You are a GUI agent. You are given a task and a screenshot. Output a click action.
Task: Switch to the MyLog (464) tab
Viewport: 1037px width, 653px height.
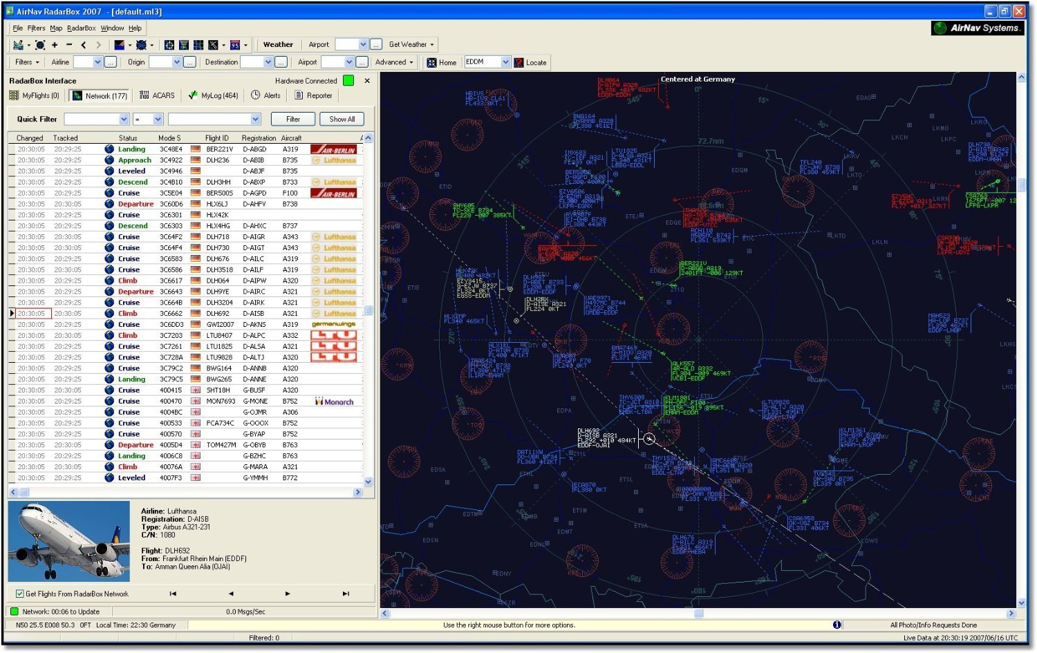pyautogui.click(x=213, y=95)
